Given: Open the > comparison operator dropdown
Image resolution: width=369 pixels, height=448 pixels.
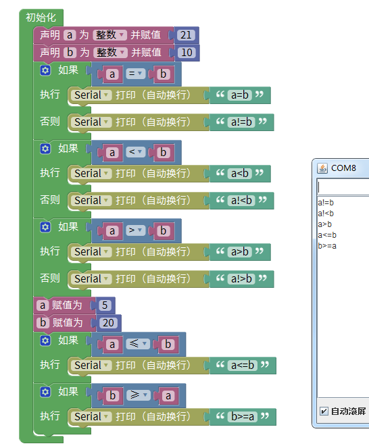Looking at the screenshot, I should [x=136, y=230].
